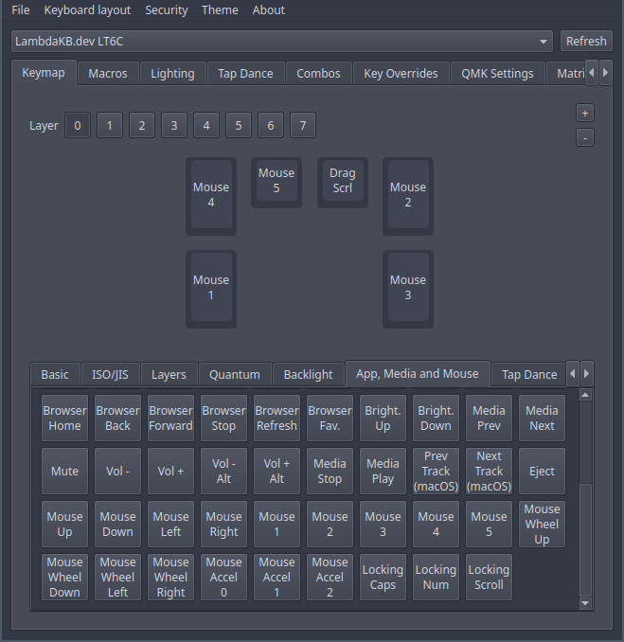Open the About menu
624x642 pixels.
pyautogui.click(x=268, y=9)
